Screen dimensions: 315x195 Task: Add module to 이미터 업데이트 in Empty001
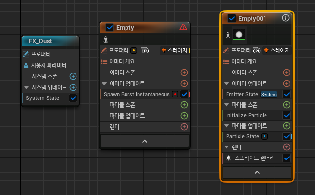click(x=287, y=84)
